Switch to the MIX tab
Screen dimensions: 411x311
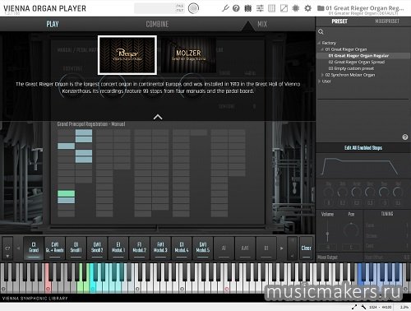coord(262,24)
